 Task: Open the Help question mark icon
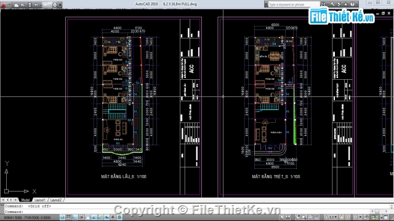(x=352, y=4)
